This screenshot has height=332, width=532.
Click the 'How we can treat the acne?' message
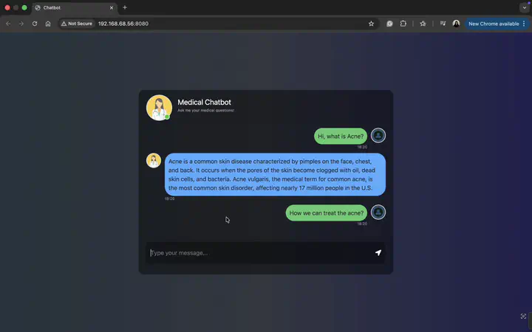(327, 212)
